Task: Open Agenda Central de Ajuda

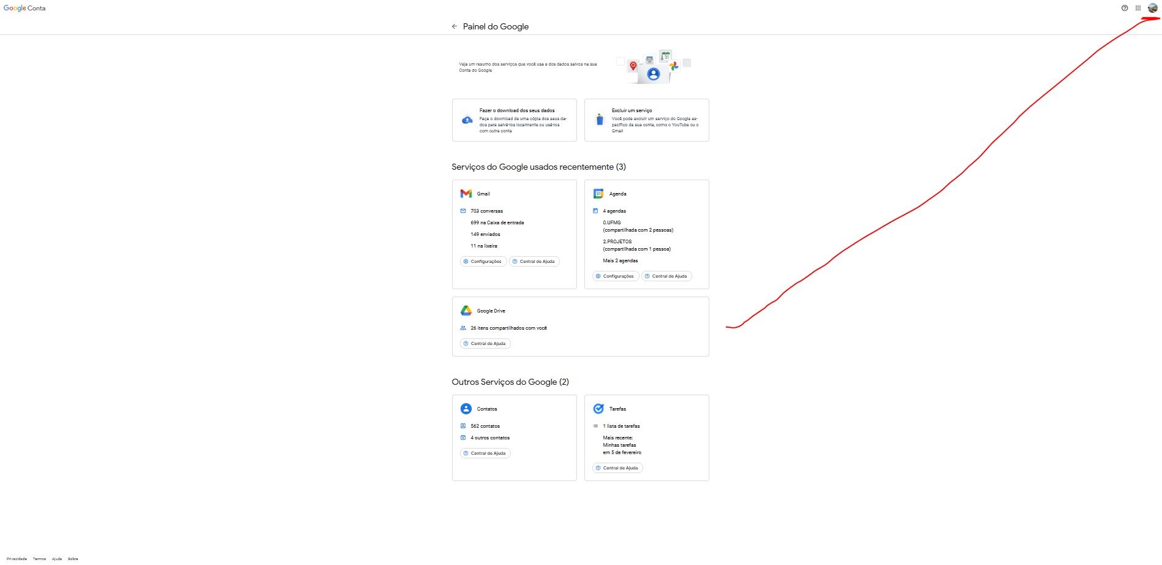Action: coord(666,276)
